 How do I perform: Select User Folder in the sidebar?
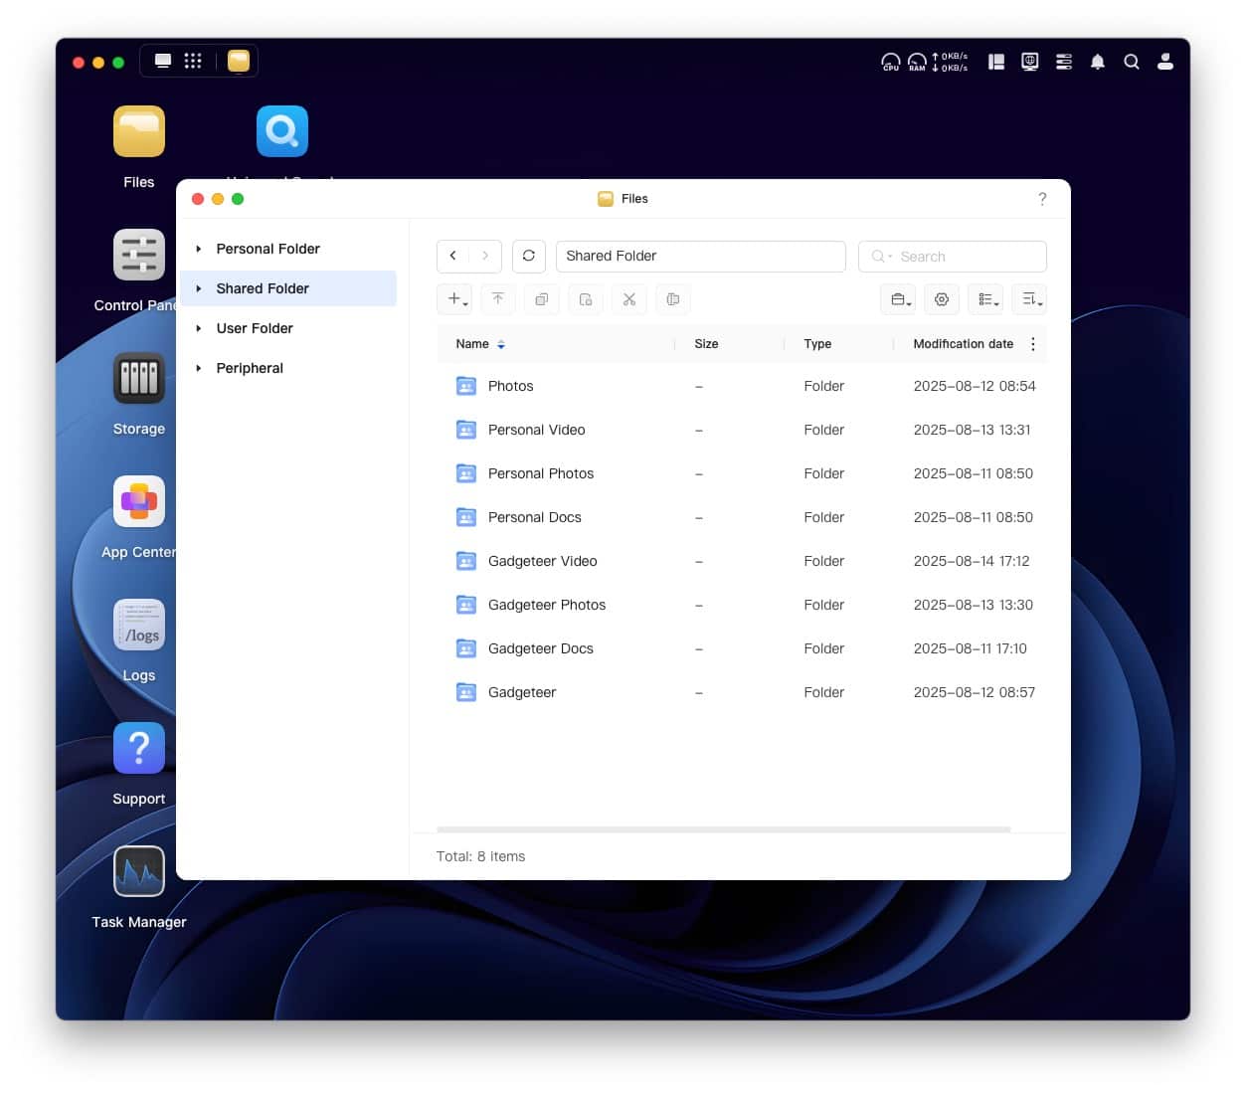255,328
